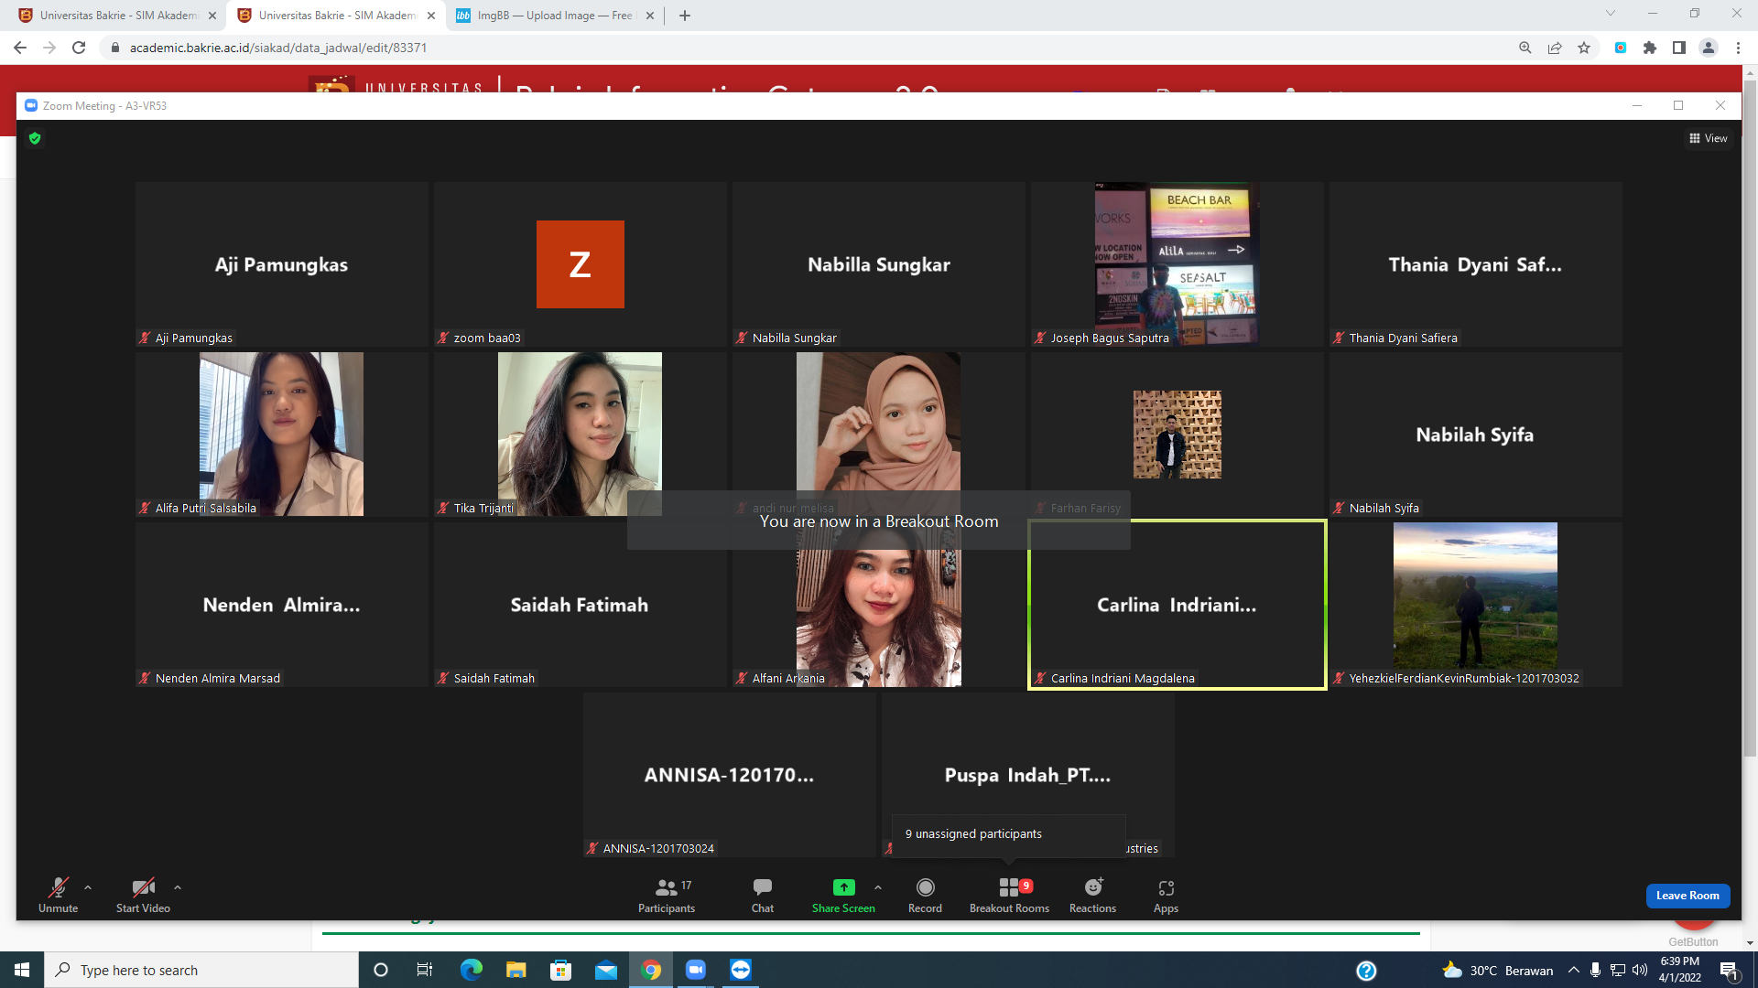The width and height of the screenshot is (1758, 988).
Task: Open Chrome profile avatar
Action: coord(1709,48)
